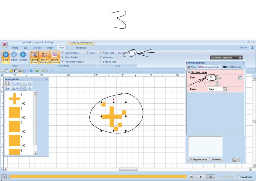
Task: Open the Times dropdown
Action: point(225,89)
